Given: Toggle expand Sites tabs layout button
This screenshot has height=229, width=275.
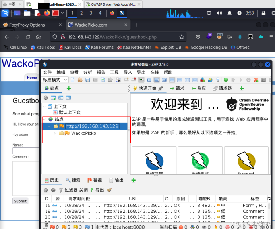Looking at the screenshot, I should click(149, 80).
